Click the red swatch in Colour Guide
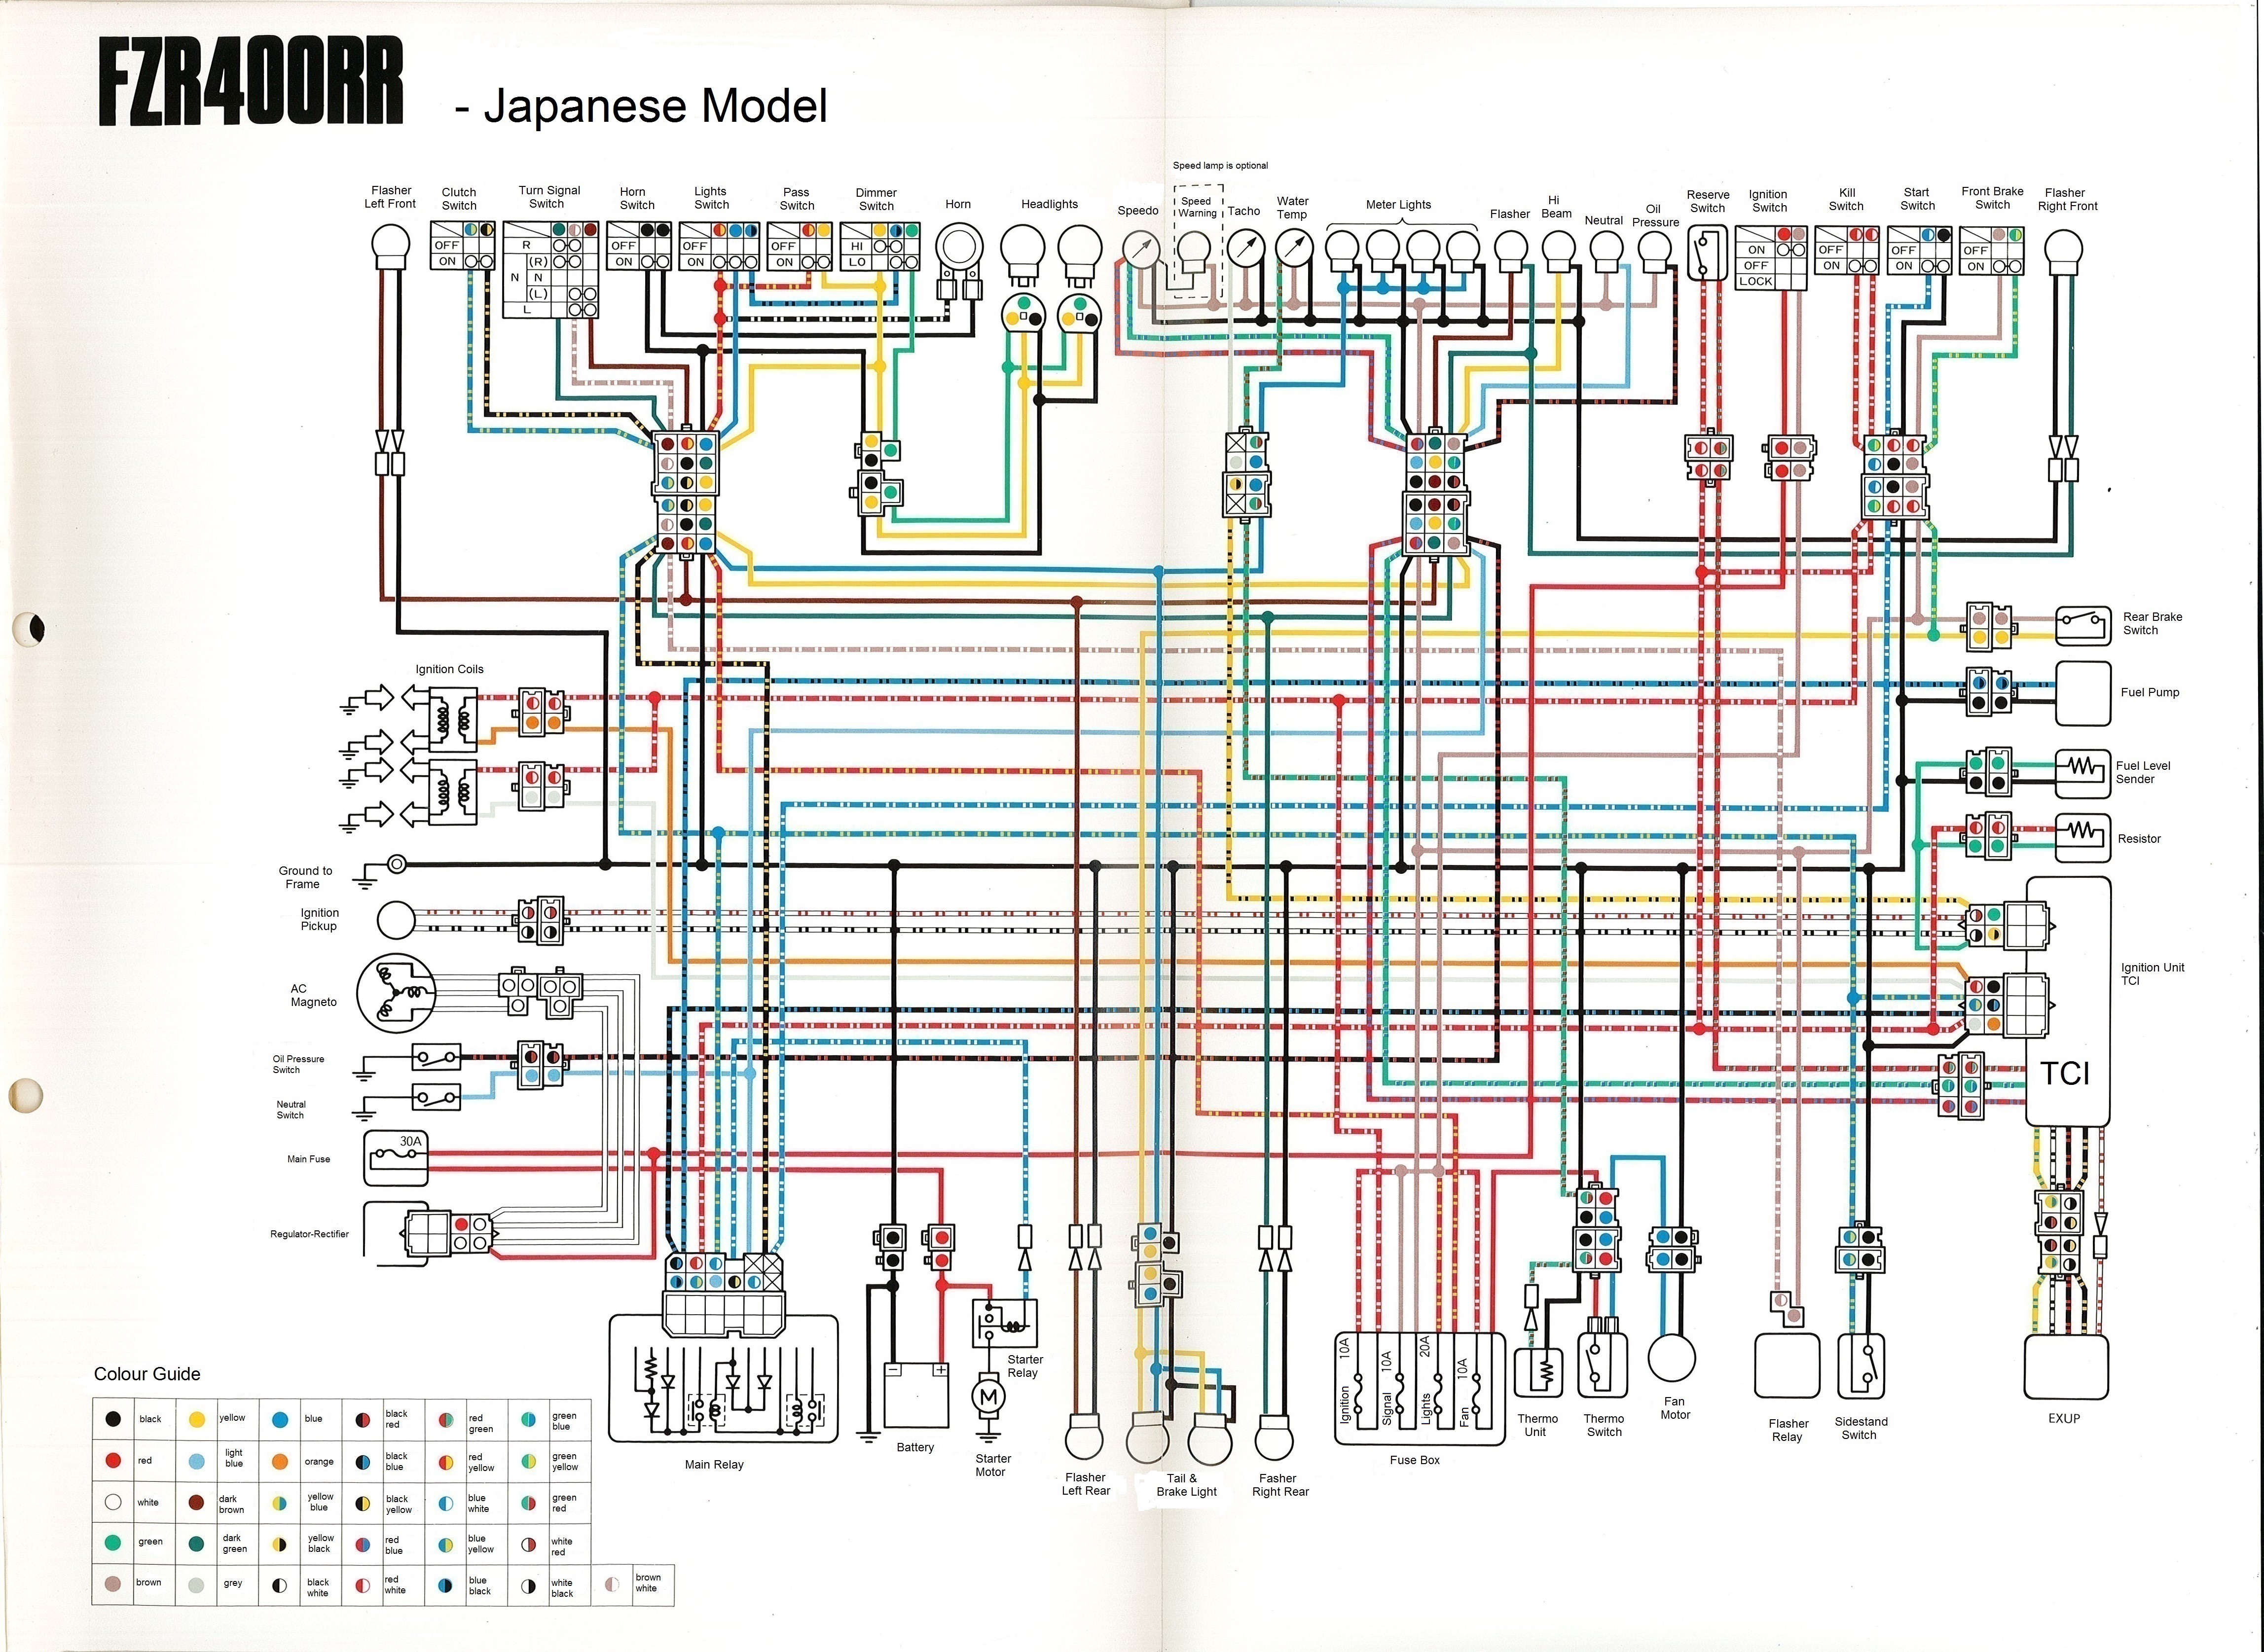Viewport: 2264px width, 1652px height. pyautogui.click(x=114, y=1461)
